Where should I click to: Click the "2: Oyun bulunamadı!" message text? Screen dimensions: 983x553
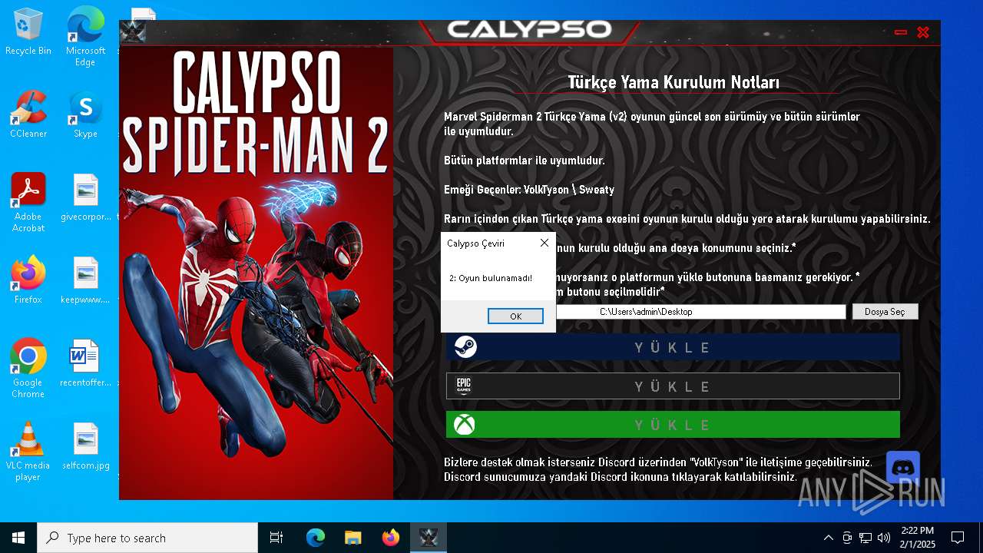[x=491, y=278]
